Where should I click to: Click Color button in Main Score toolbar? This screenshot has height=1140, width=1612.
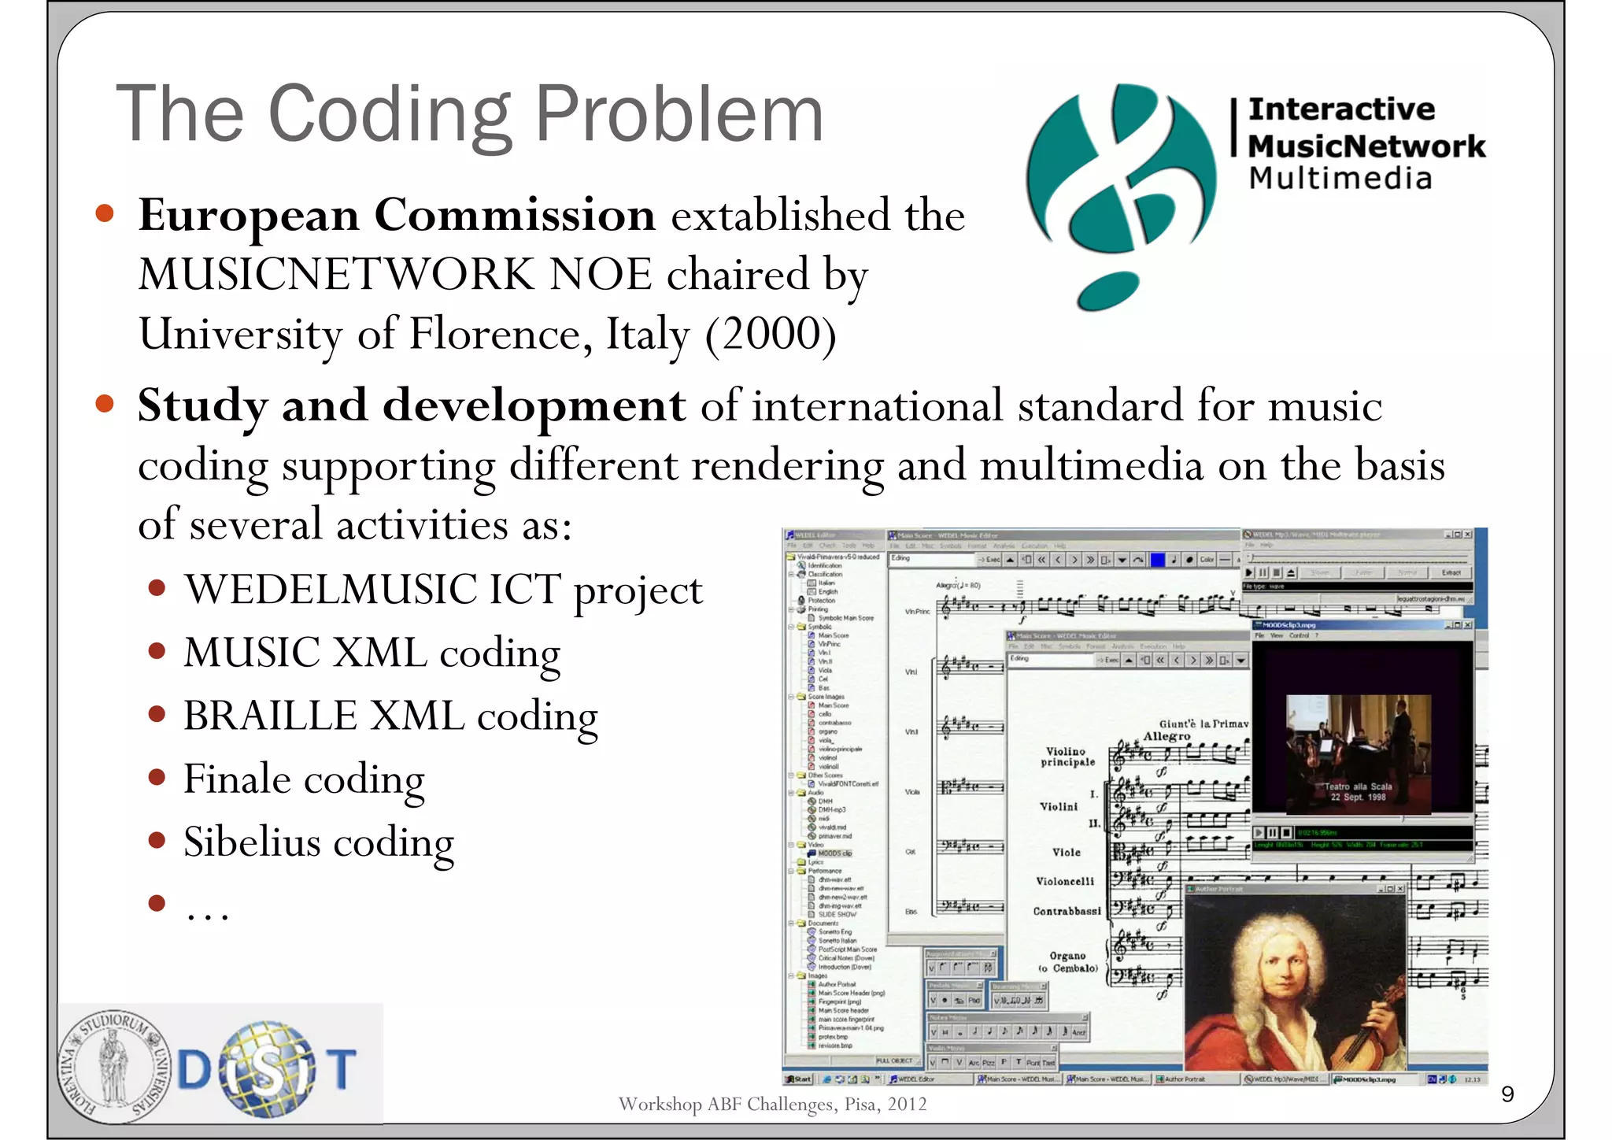pos(1207,560)
